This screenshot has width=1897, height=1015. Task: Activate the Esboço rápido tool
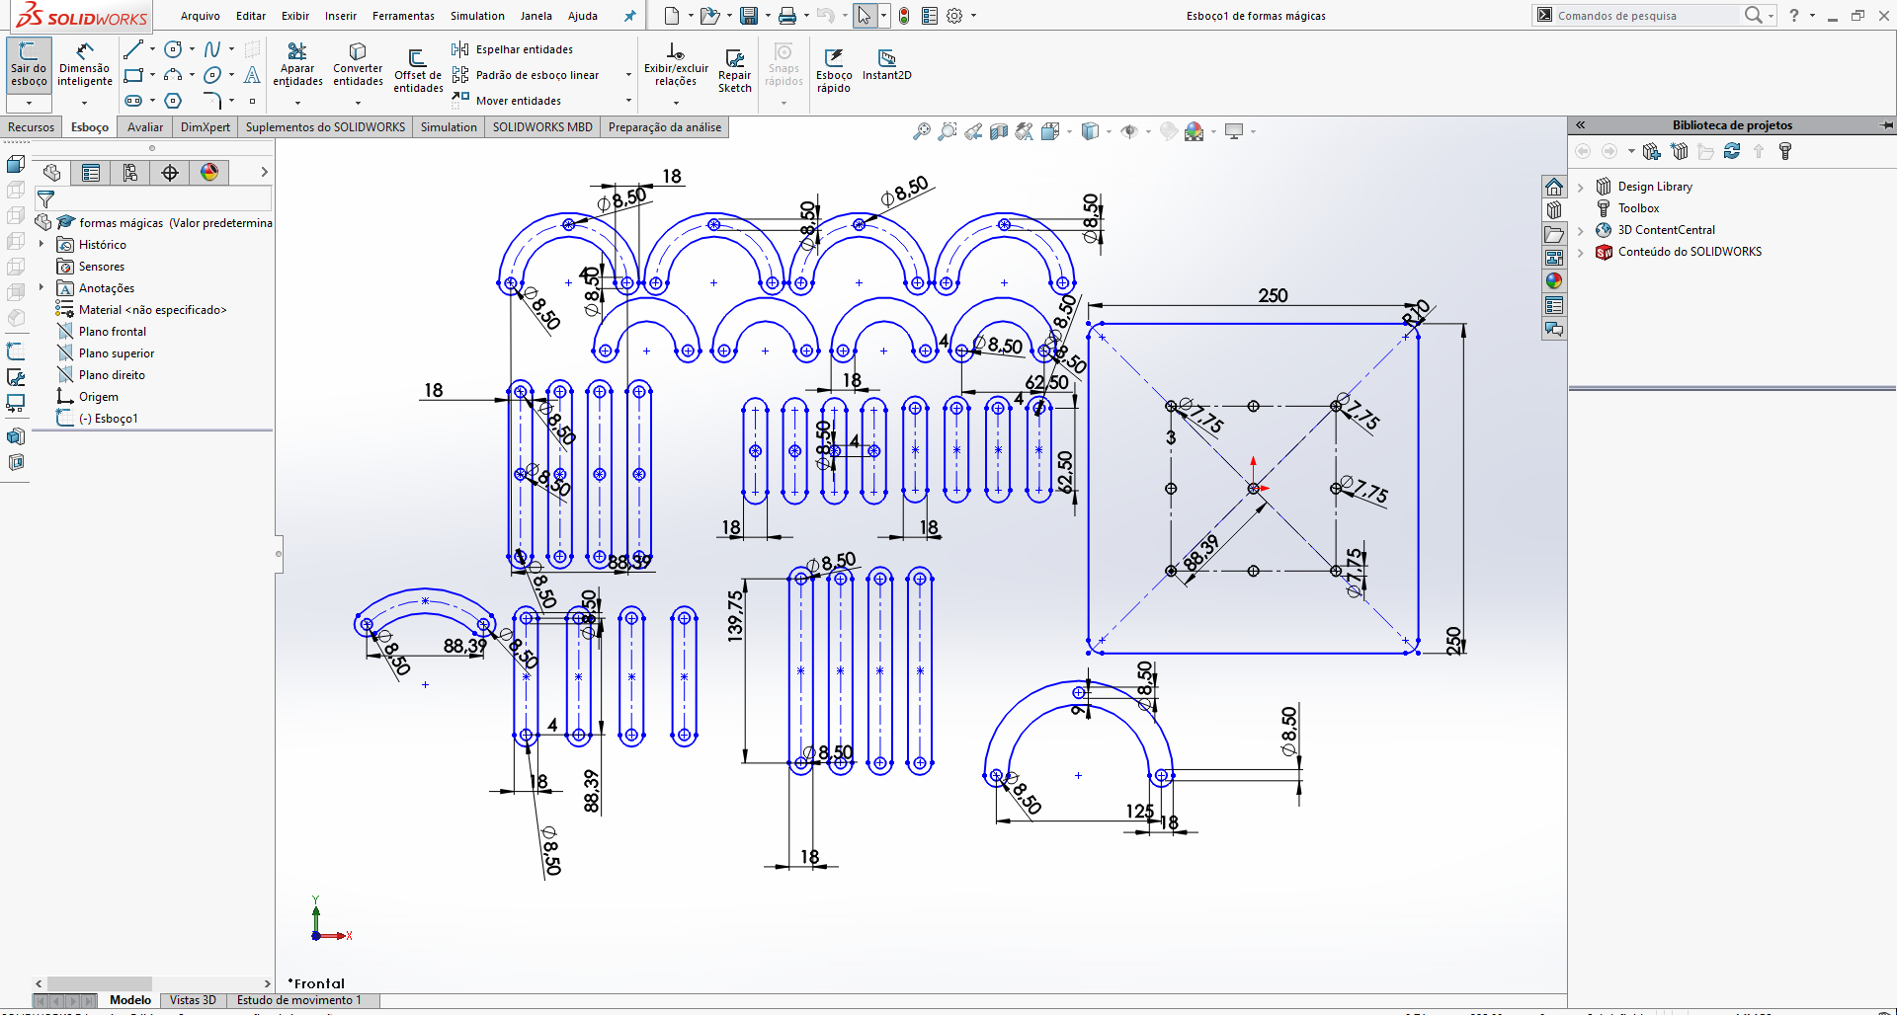[834, 70]
